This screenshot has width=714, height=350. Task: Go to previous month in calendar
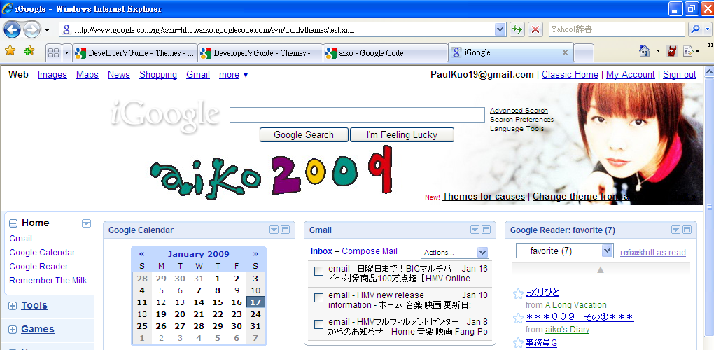point(141,254)
